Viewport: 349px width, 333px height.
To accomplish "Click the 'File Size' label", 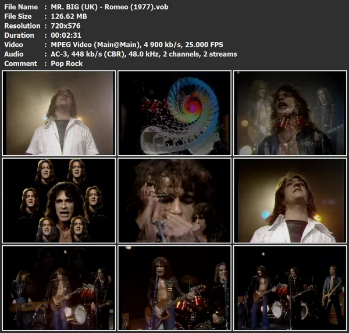I will pyautogui.click(x=18, y=16).
